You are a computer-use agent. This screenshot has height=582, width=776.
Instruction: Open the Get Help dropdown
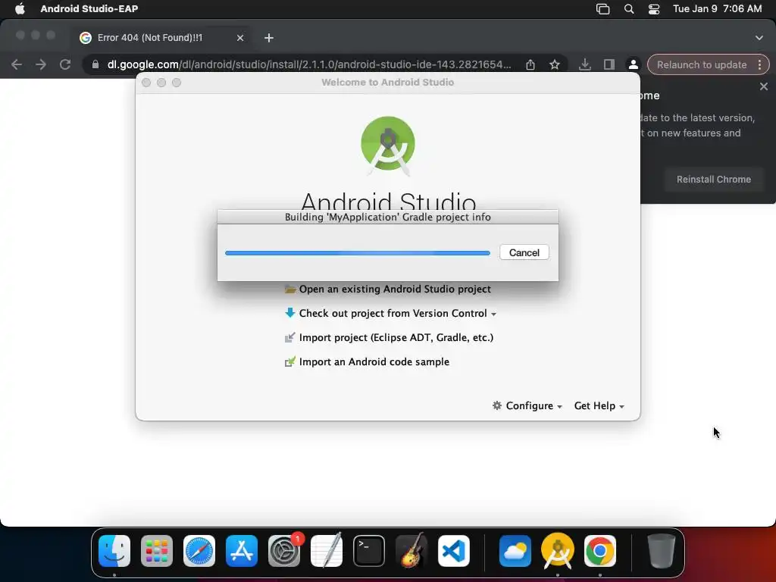599,406
